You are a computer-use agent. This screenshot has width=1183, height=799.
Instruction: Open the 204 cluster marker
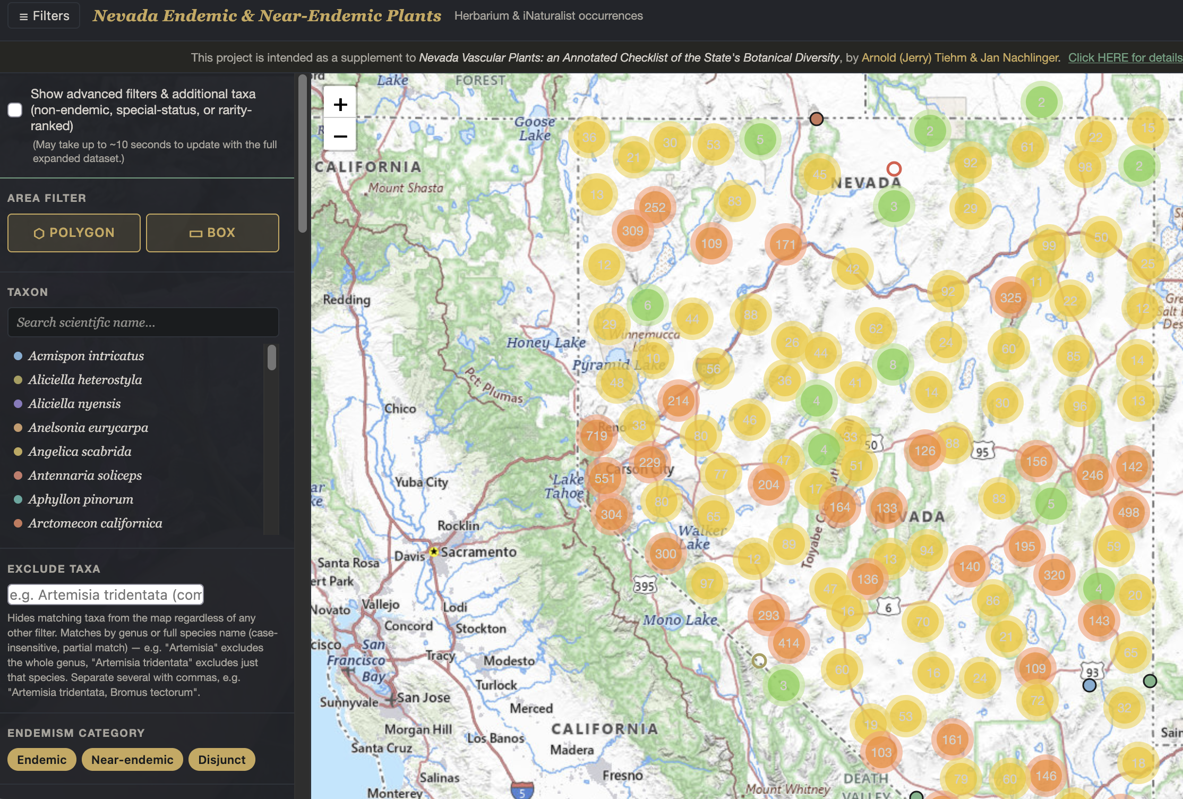click(x=768, y=484)
